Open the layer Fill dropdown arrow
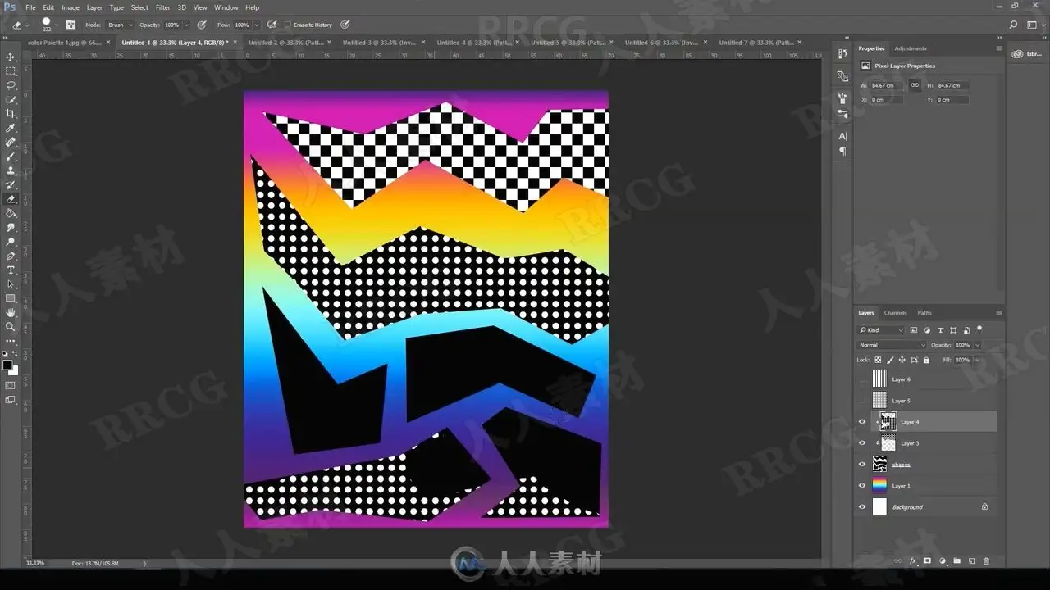Image resolution: width=1050 pixels, height=590 pixels. [x=978, y=360]
